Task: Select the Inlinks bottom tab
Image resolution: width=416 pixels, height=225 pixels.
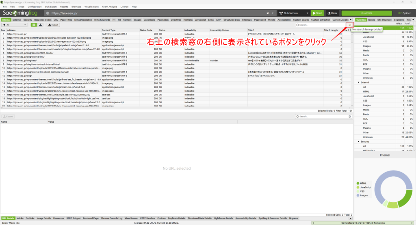Action: (x=20, y=218)
